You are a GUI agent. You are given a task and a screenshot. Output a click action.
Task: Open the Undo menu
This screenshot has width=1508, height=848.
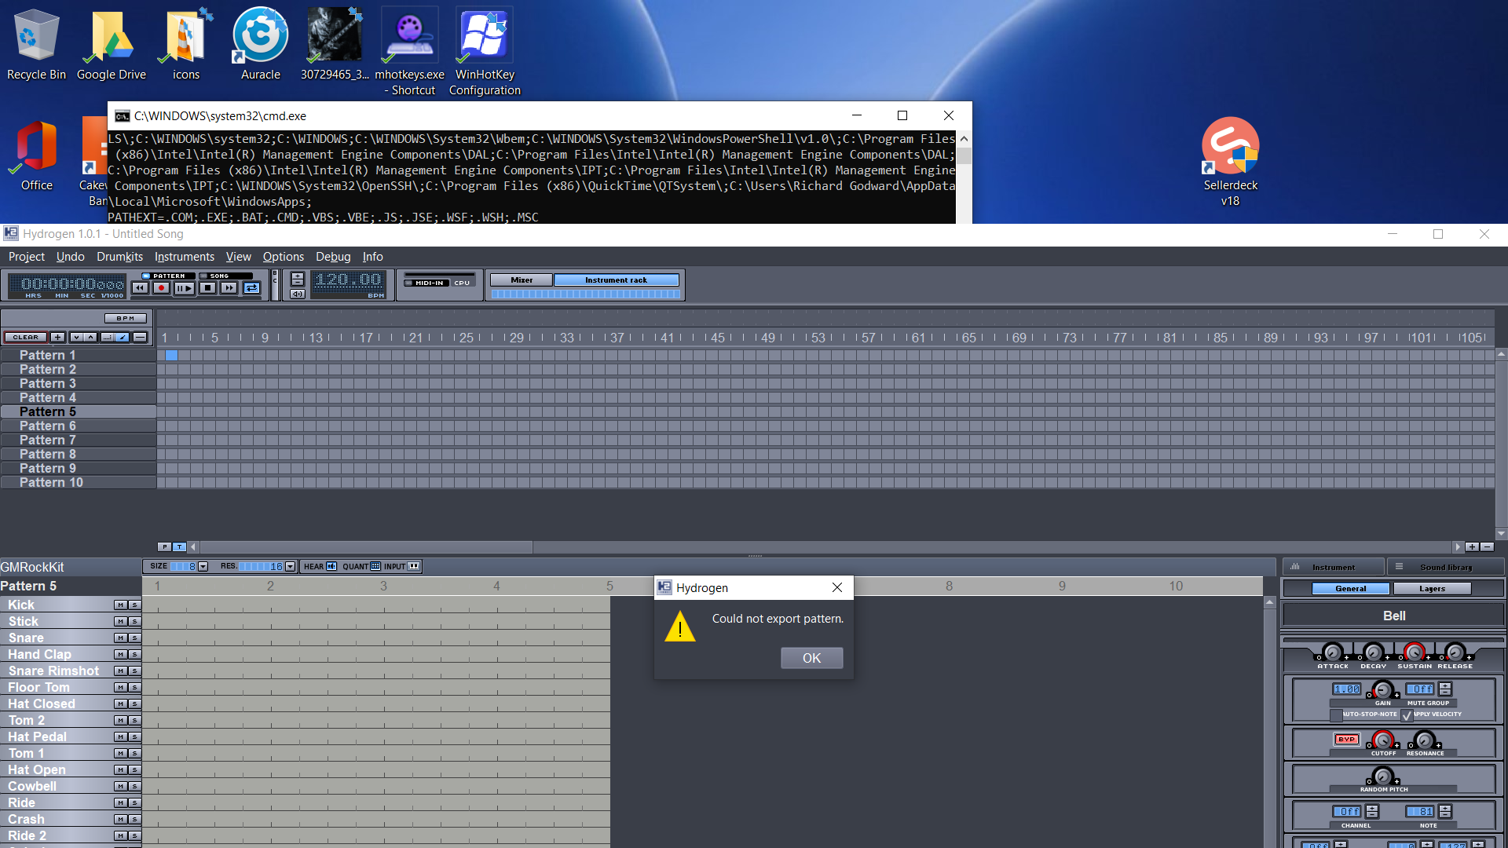(70, 257)
